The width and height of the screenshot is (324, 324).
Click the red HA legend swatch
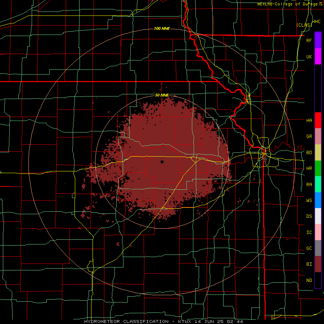(318, 120)
